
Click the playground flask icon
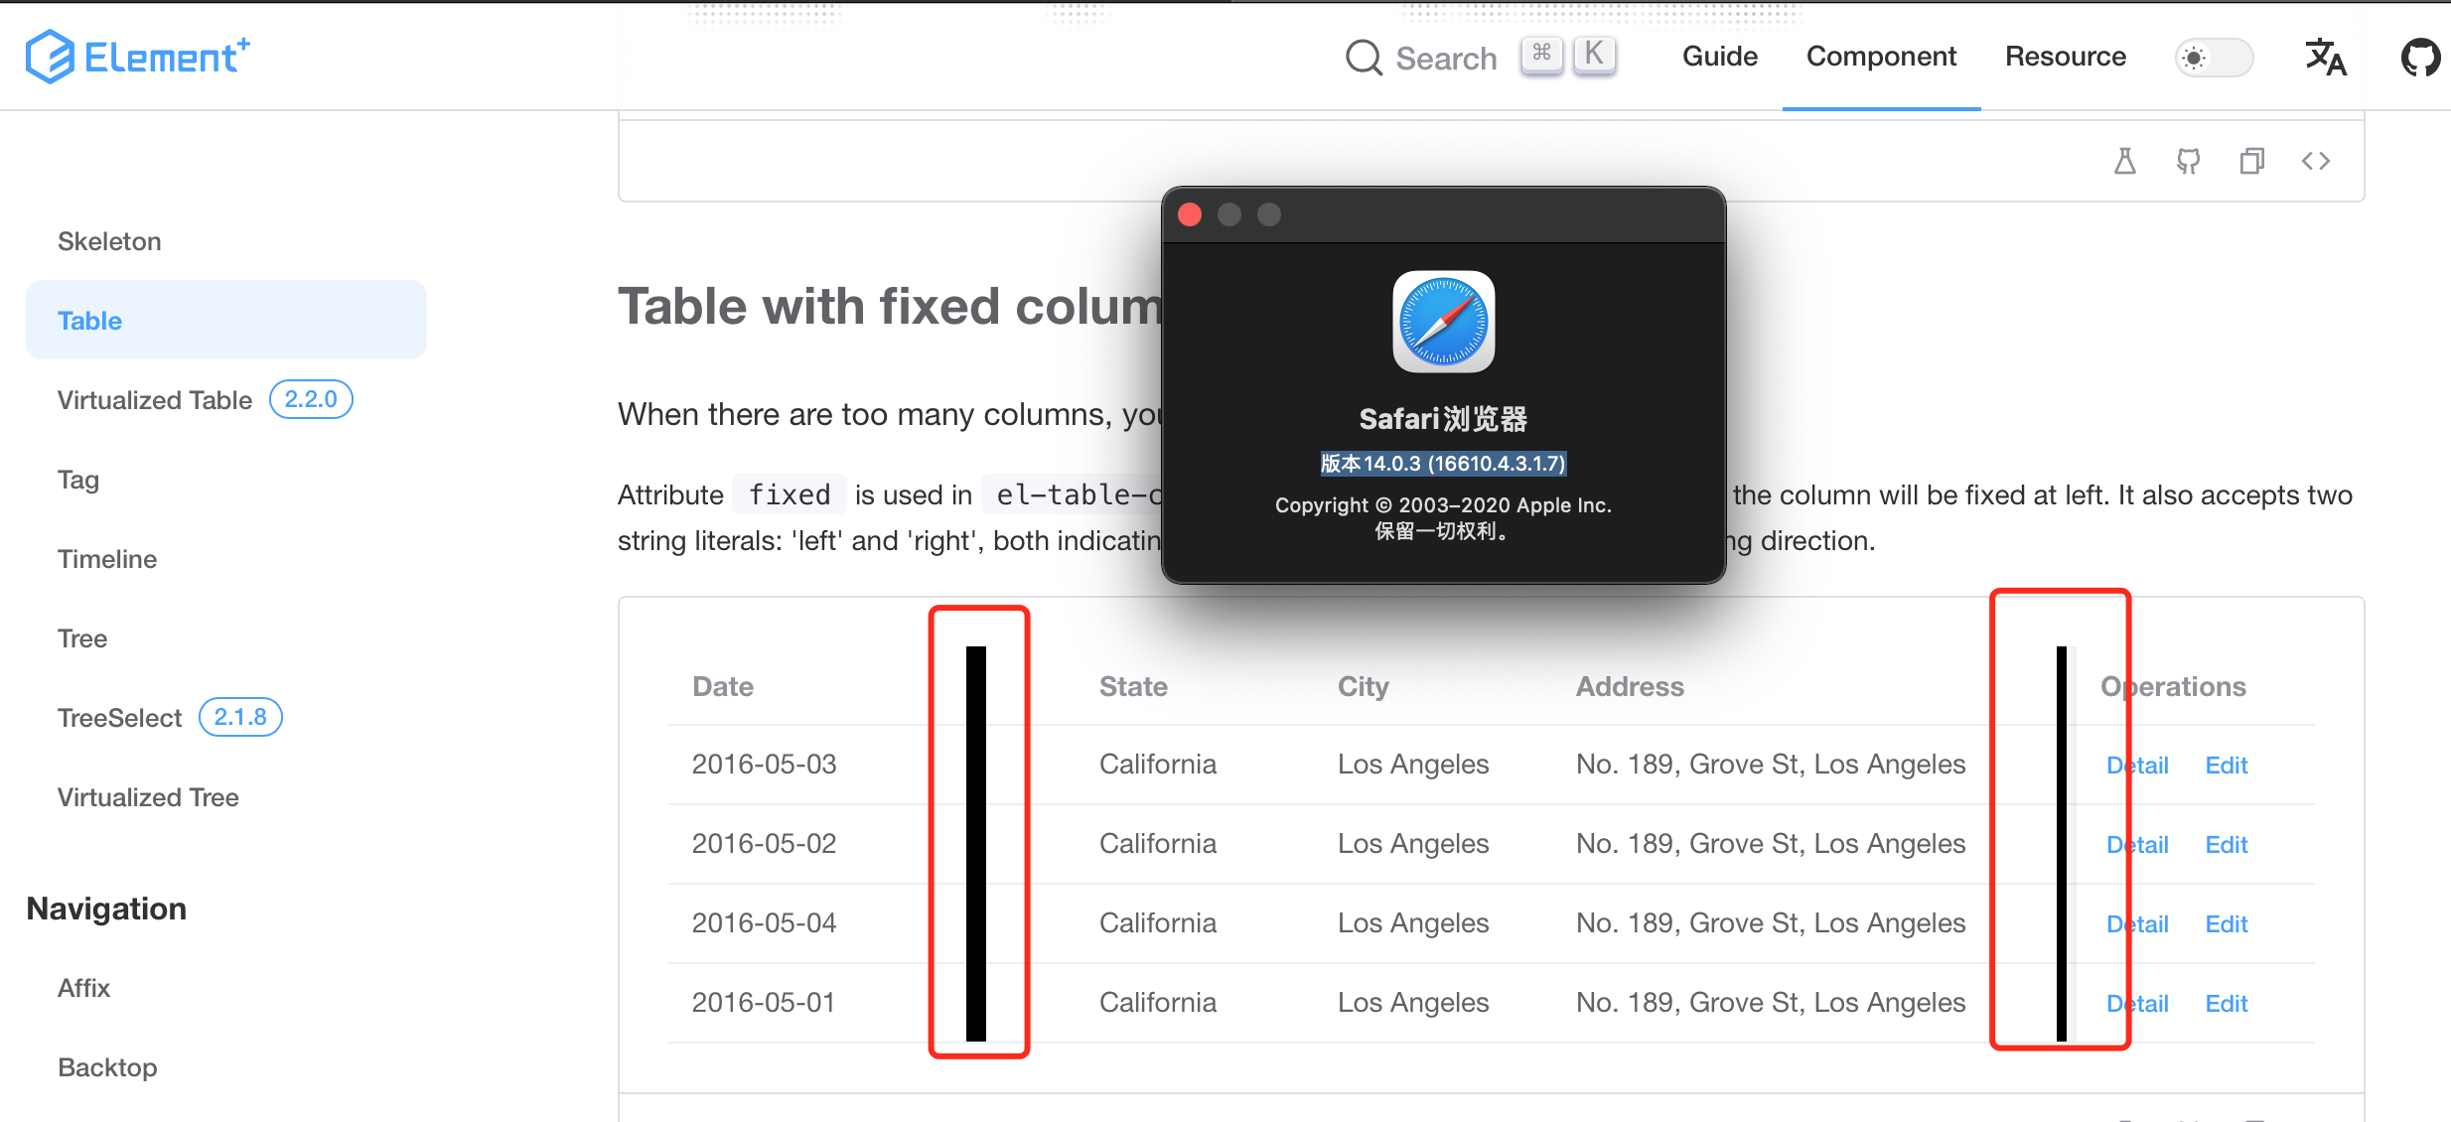tap(2124, 161)
